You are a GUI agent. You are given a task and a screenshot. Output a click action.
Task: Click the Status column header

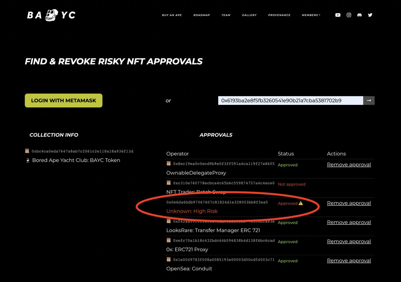pyautogui.click(x=286, y=154)
